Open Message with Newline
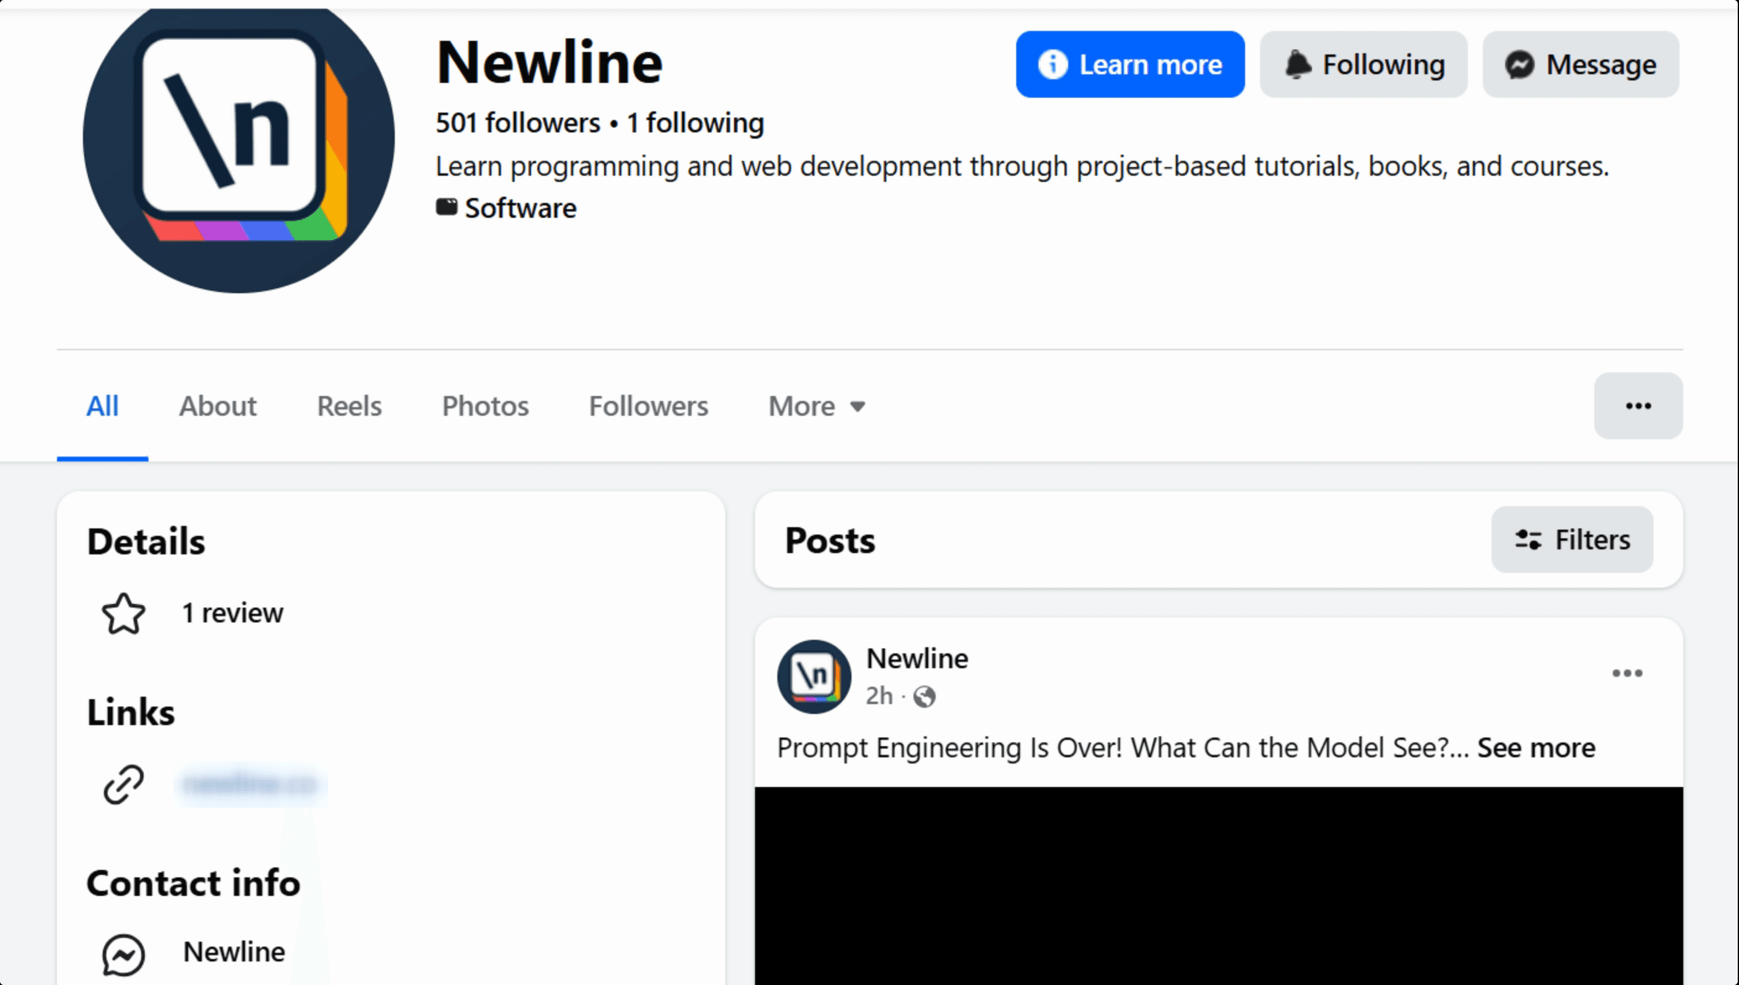Viewport: 1739px width, 985px height. coord(1581,65)
